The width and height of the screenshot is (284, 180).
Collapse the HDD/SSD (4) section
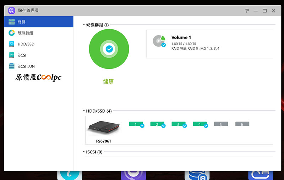[83, 111]
